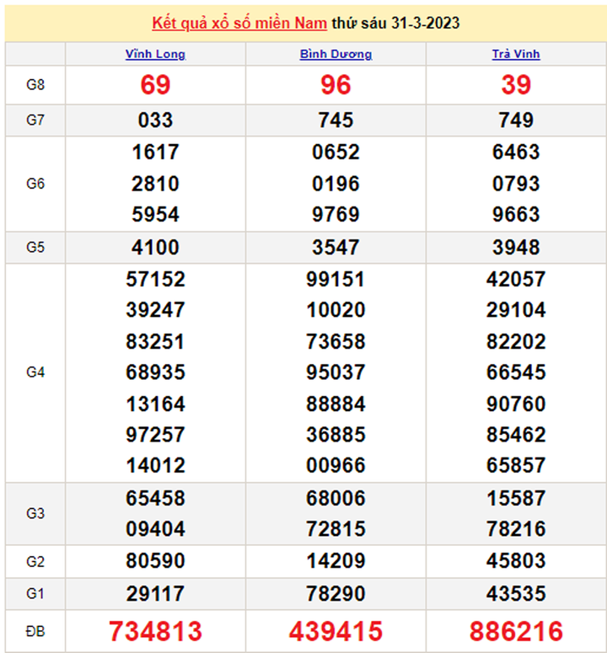Image resolution: width=607 pixels, height=653 pixels.
Task: Select the G7 number 745
Action: 336,120
